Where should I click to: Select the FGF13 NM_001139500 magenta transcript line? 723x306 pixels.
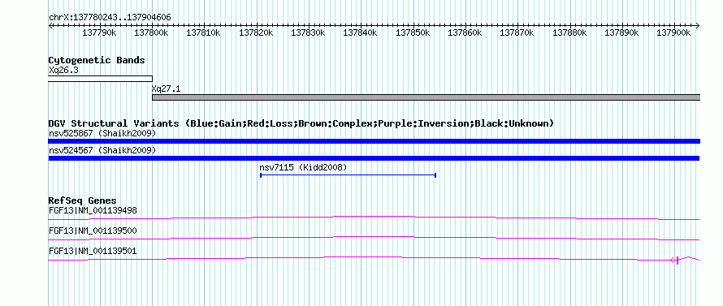374,238
